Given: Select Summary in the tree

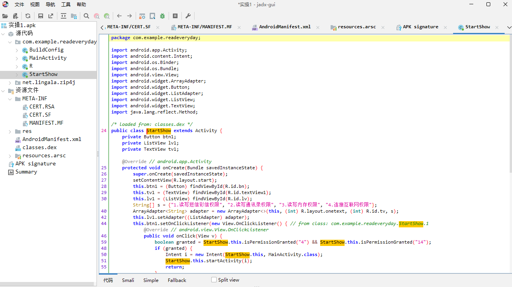Looking at the screenshot, I should tap(26, 172).
